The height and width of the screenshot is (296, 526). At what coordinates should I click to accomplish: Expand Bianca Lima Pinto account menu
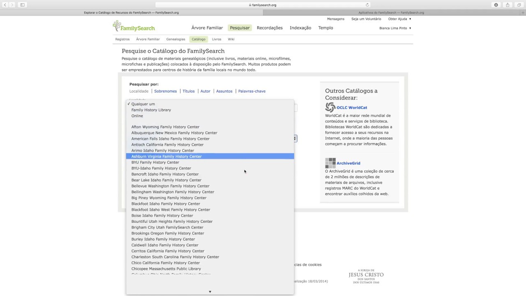click(x=395, y=28)
